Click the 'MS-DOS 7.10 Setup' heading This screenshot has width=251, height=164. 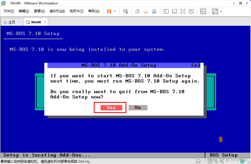tap(33, 34)
